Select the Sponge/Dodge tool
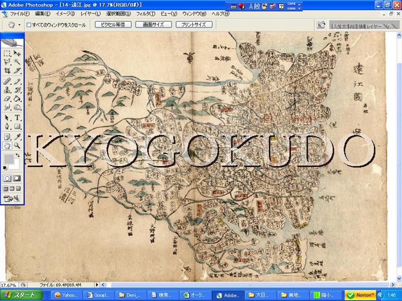Screen dimensions: 402x301 click(x=17, y=107)
